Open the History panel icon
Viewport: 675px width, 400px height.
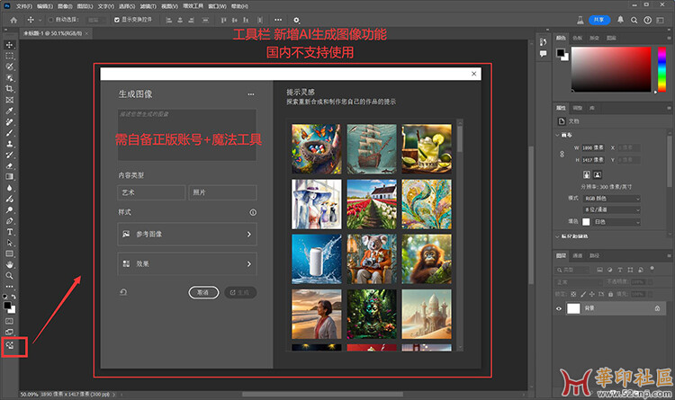543,41
